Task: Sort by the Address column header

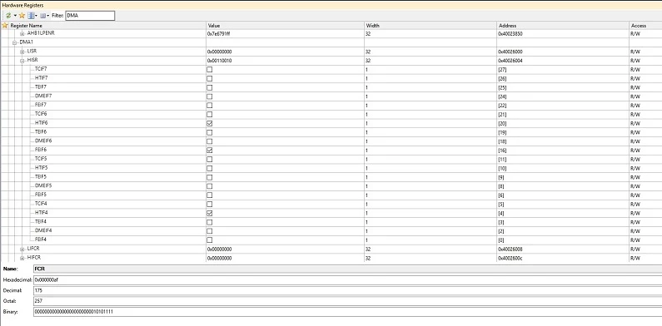Action: coord(507,25)
